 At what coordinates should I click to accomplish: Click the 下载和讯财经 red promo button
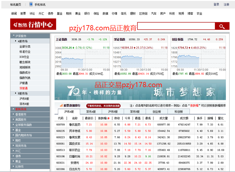click(103, 106)
